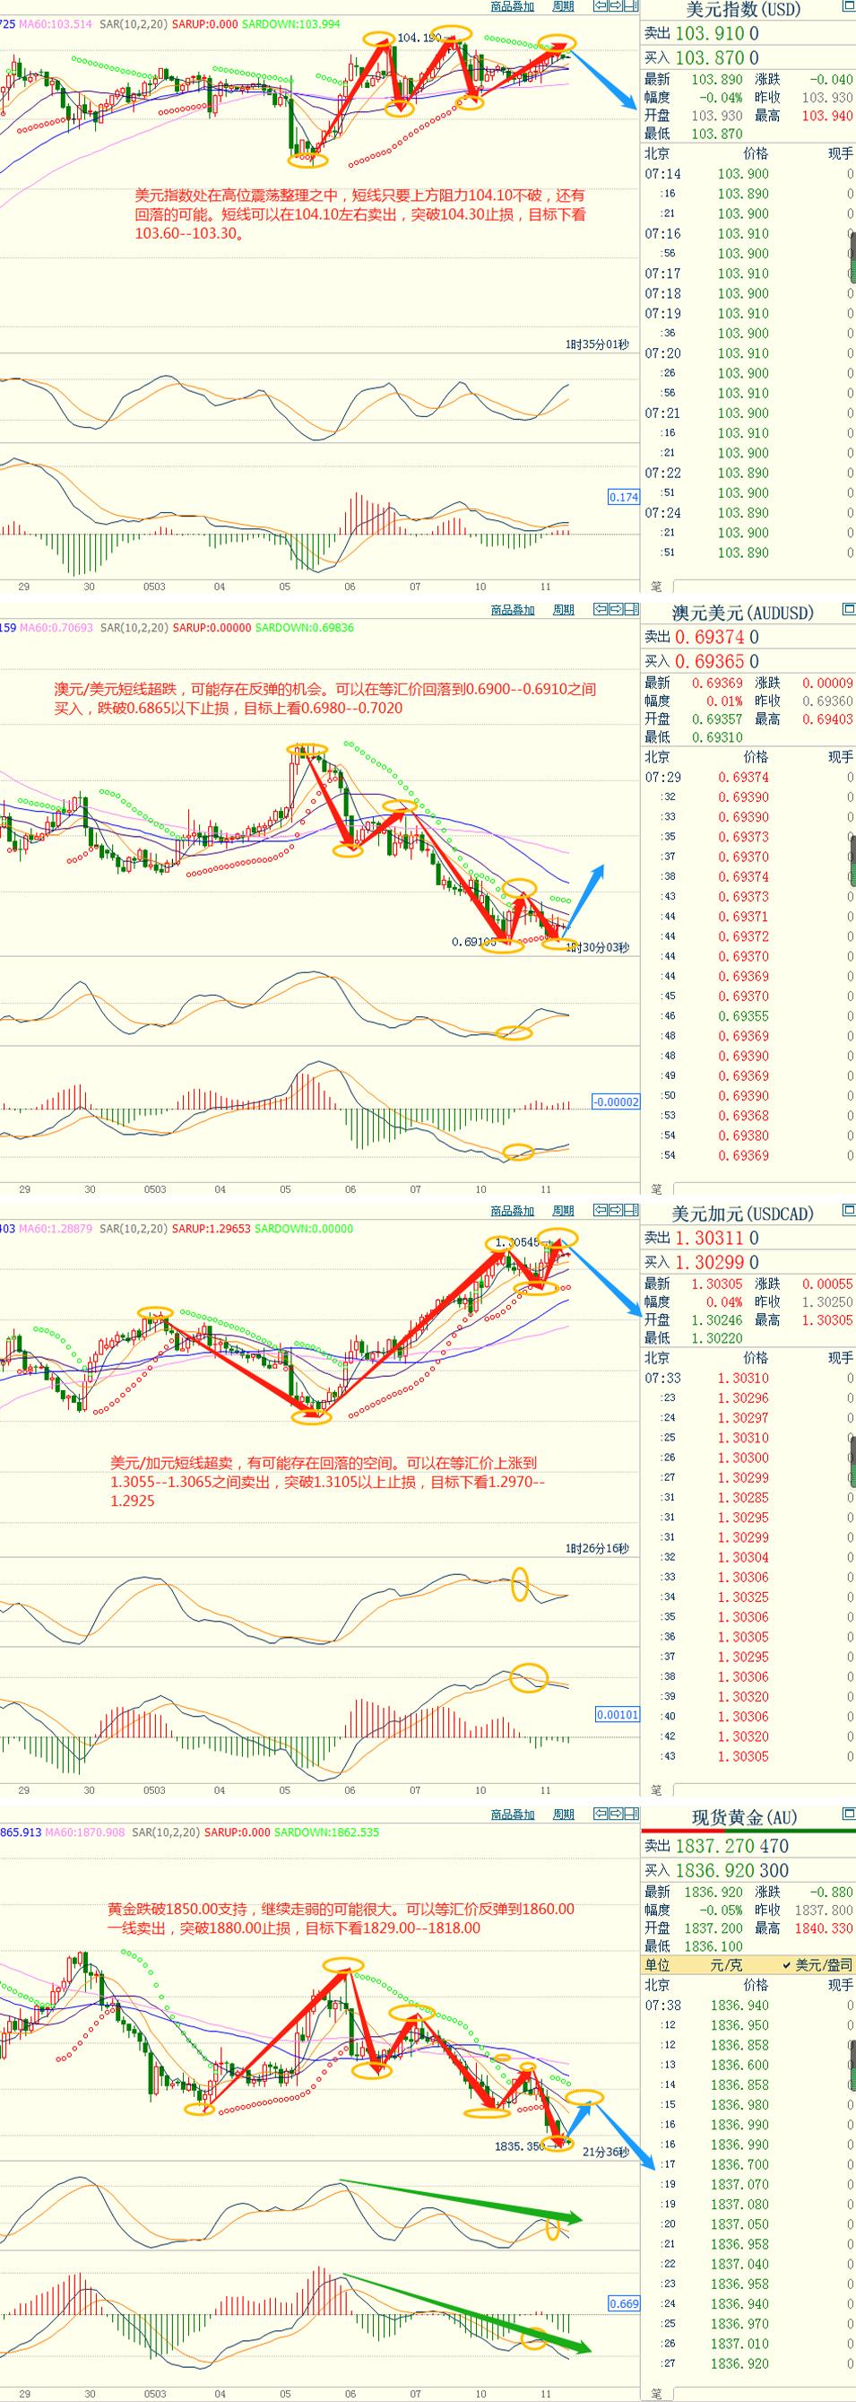This screenshot has height=2402, width=856.
Task: Select the 笔 tab under the gold tick list
Action: click(x=657, y=2392)
